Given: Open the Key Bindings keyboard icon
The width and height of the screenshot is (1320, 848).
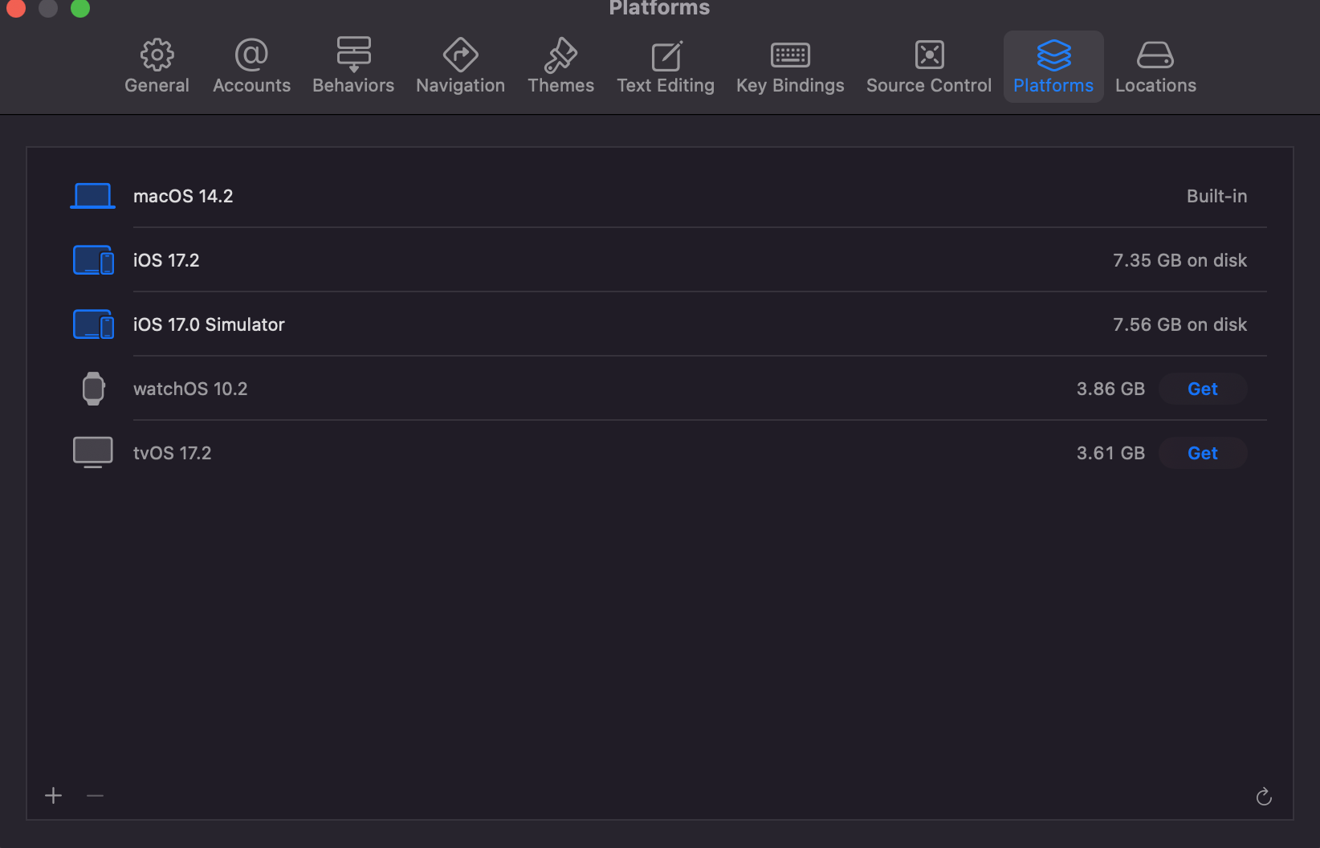Looking at the screenshot, I should point(790,55).
